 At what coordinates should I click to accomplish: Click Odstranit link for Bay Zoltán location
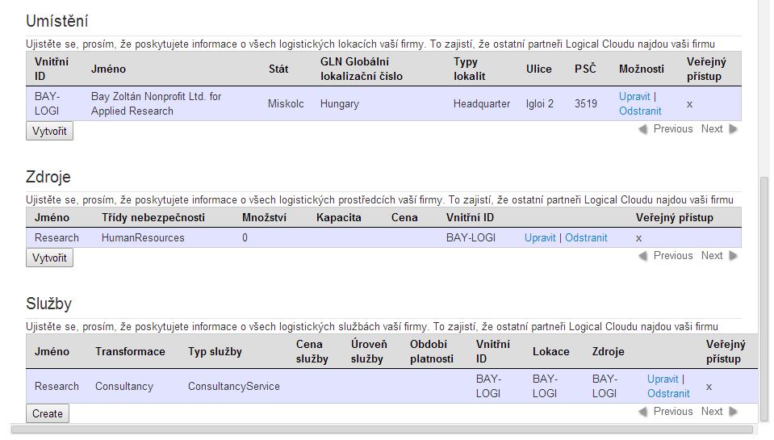coord(640,111)
